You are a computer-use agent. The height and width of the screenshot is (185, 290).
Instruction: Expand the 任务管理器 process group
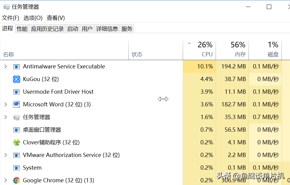click(x=6, y=117)
